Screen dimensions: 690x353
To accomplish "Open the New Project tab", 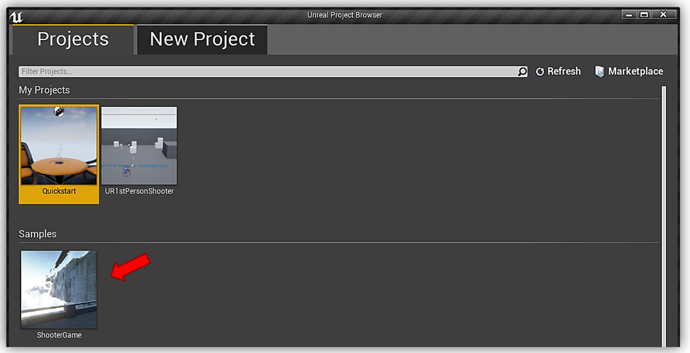I will click(x=202, y=39).
